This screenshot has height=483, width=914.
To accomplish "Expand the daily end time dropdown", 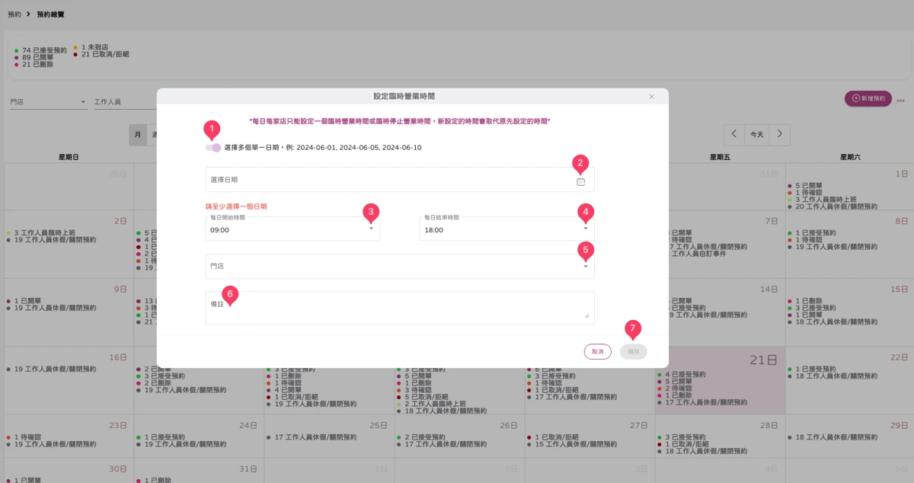I will 586,229.
